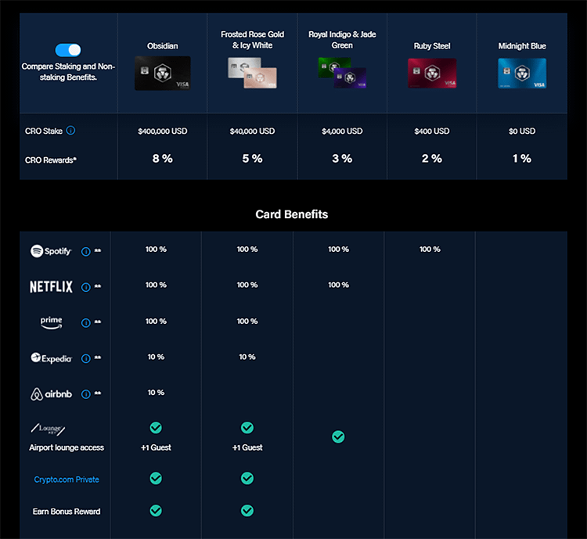This screenshot has height=539, width=587.
Task: Click Frosted Rose Gold's Earn Bonus Reward checkmark
Action: point(247,511)
